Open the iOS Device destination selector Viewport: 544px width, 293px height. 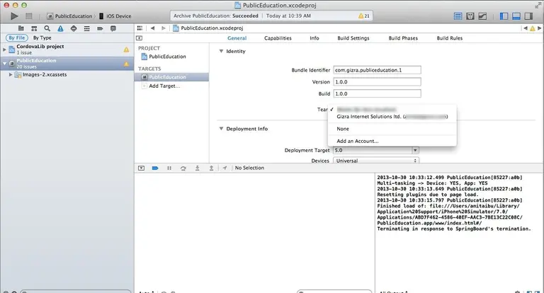pos(115,16)
